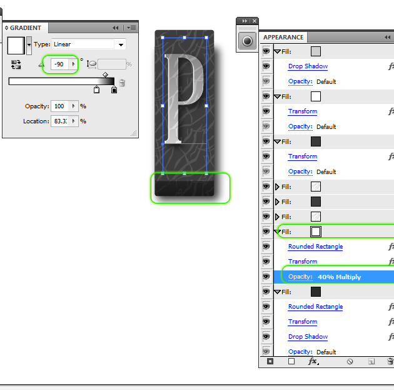394x390 pixels.
Task: Collapse the Appearance panel with the double arrows
Action: pos(388,37)
